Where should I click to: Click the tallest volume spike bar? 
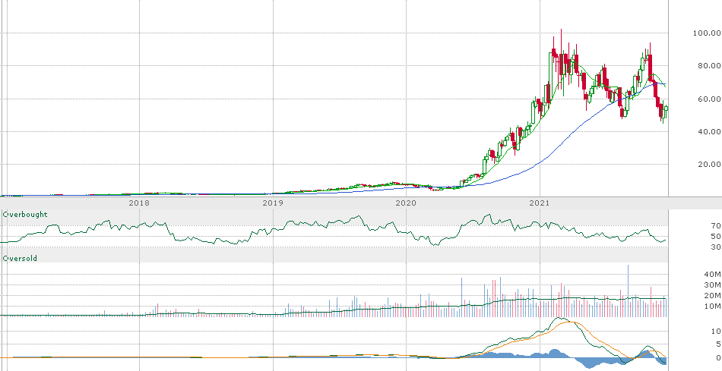(628, 291)
